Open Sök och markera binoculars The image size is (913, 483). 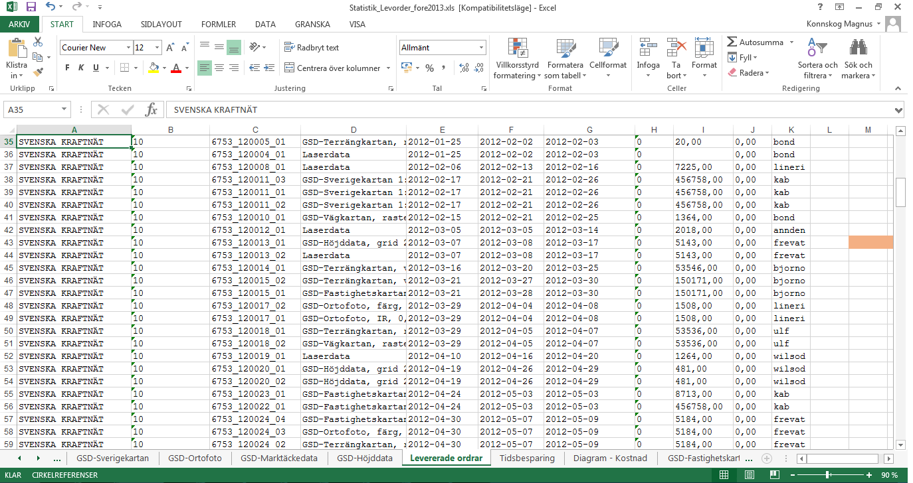858,58
